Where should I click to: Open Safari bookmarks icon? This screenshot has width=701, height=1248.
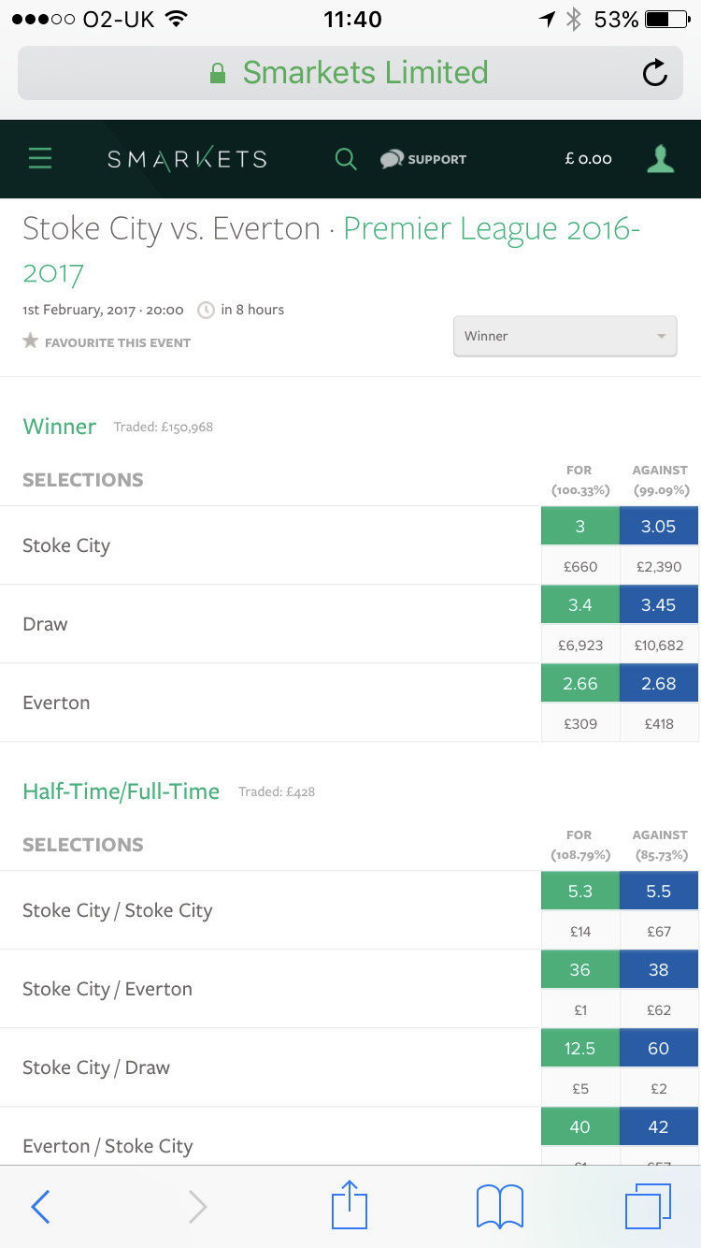click(500, 1207)
